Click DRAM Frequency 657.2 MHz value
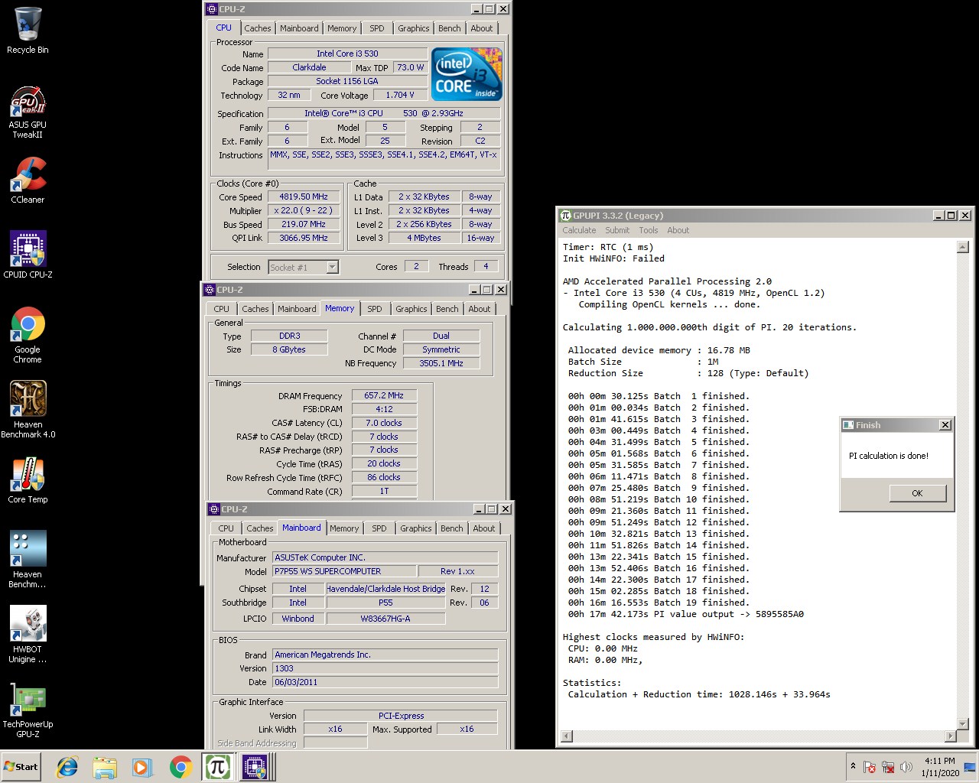The image size is (979, 783). pyautogui.click(x=384, y=395)
